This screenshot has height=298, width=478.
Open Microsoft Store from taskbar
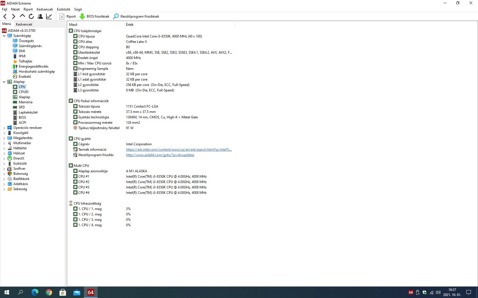(63, 292)
